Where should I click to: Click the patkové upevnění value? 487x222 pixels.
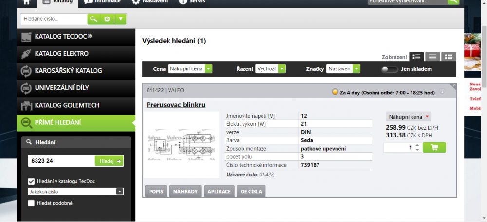[323, 149]
